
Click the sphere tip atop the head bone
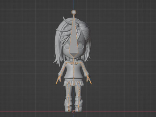tap(74, 12)
